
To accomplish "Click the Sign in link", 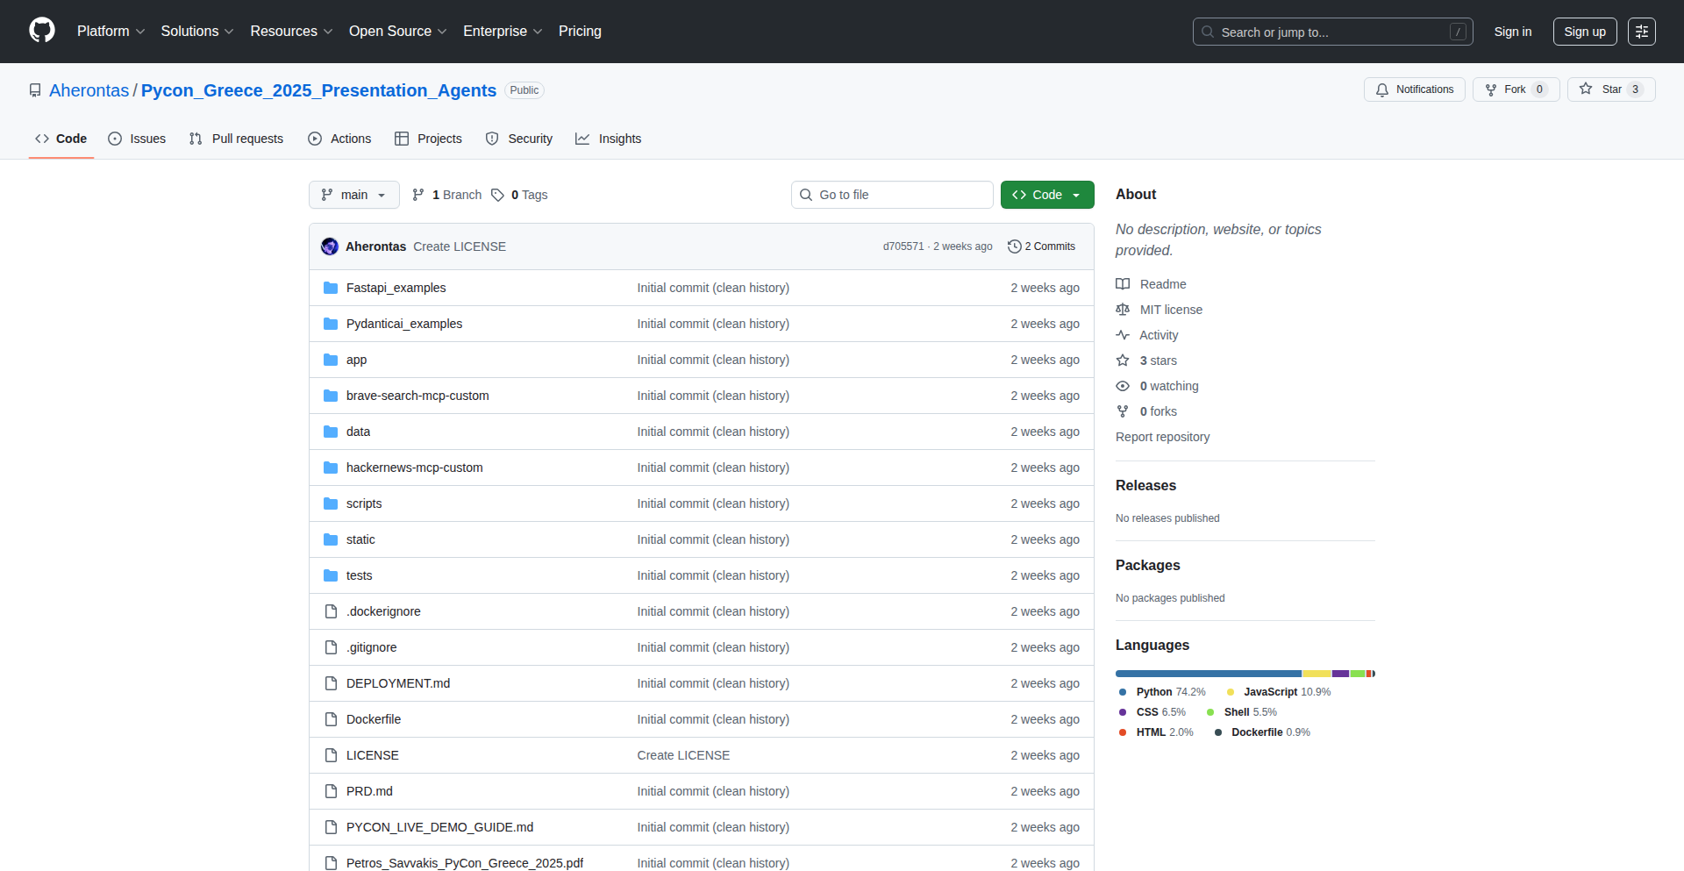I will (1513, 32).
